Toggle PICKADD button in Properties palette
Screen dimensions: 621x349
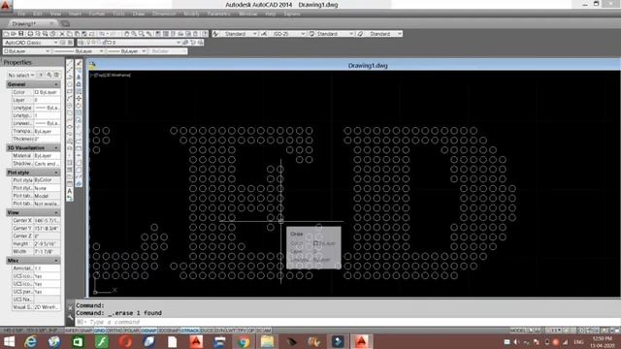[x=41, y=75]
